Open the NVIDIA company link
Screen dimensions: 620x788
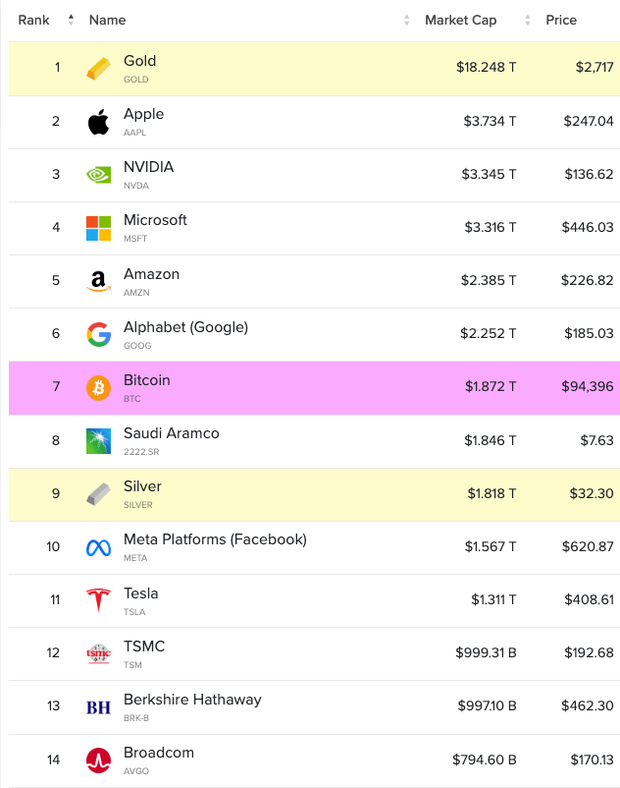pos(148,167)
